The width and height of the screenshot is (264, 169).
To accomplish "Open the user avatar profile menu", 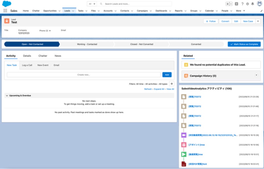I will pyautogui.click(x=259, y=3).
